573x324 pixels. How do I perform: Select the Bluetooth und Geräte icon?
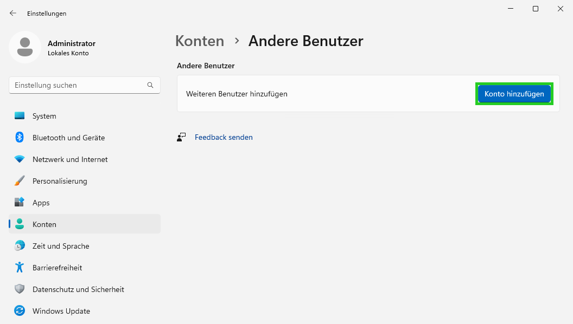[x=20, y=137]
